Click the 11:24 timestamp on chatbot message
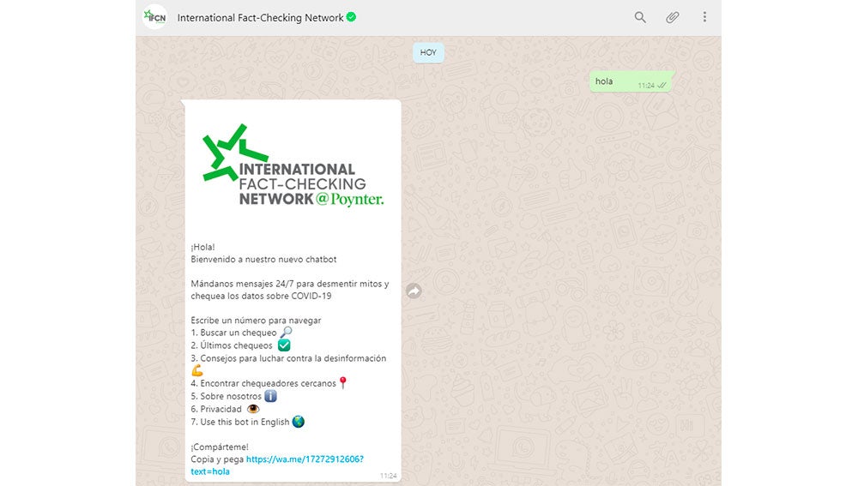Viewport: 858px width, 486px height. [388, 476]
